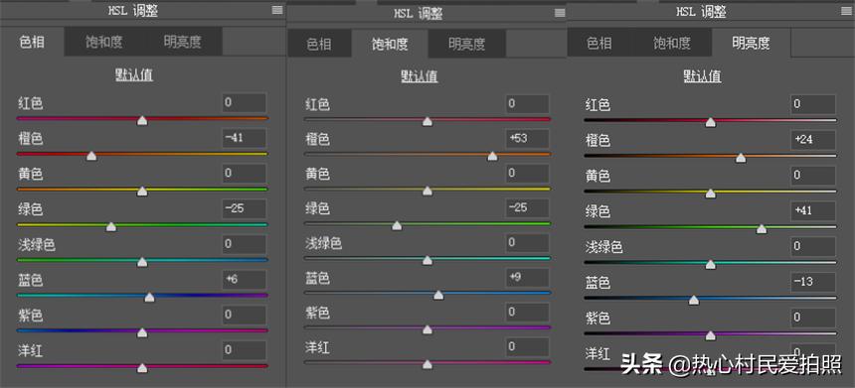Click the 橙色 saturation slider handle at +53
The image size is (855, 388).
(x=492, y=156)
